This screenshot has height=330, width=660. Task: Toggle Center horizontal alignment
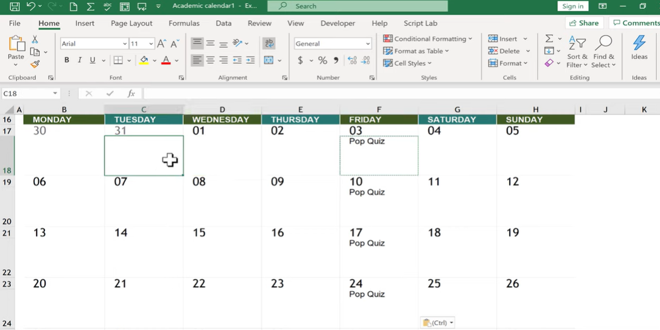211,60
